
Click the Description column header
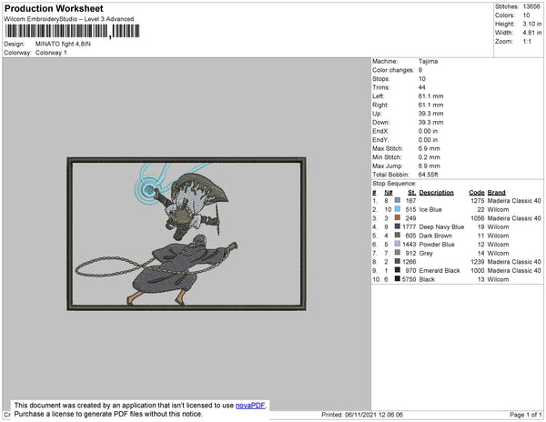(x=436, y=193)
